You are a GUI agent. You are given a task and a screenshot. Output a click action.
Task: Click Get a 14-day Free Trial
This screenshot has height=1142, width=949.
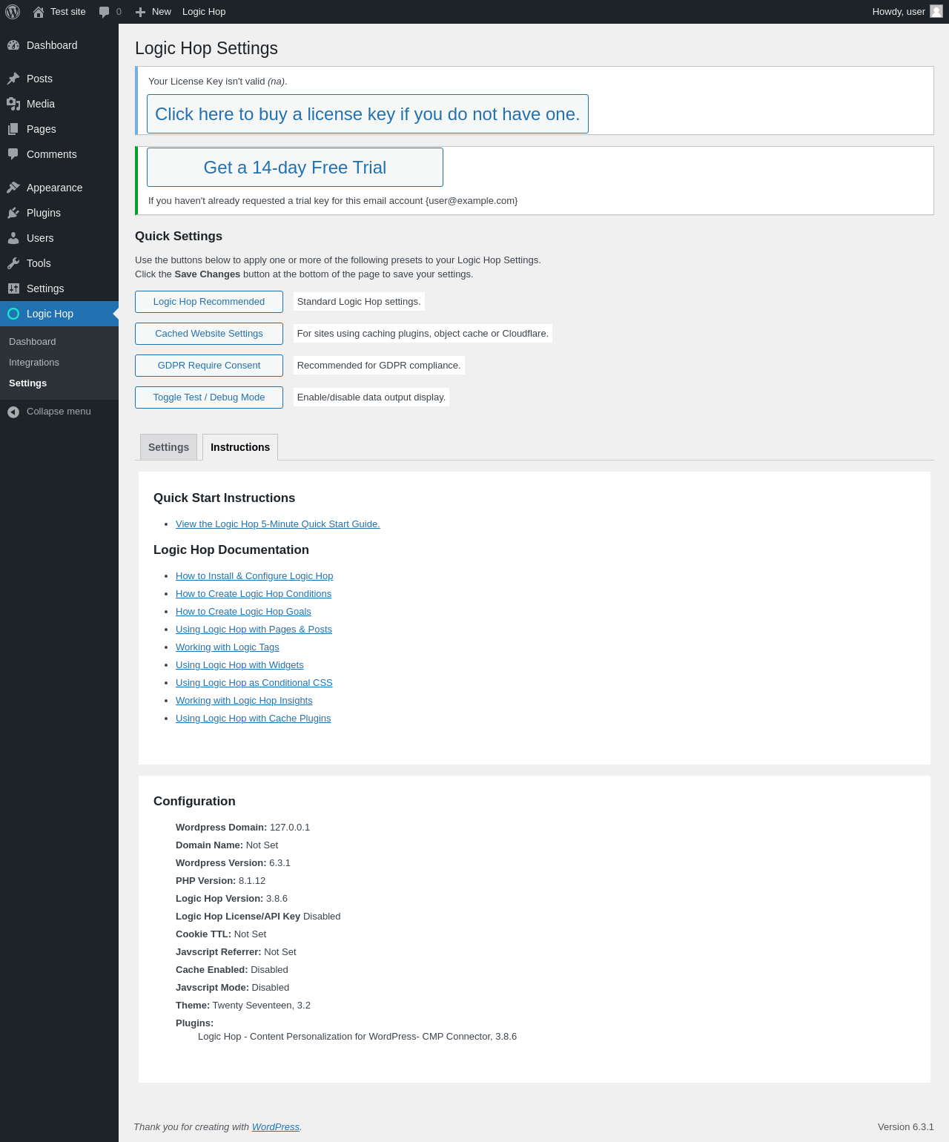(x=295, y=168)
